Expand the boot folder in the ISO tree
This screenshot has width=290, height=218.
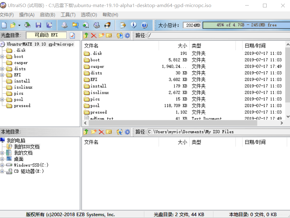pos(2,57)
